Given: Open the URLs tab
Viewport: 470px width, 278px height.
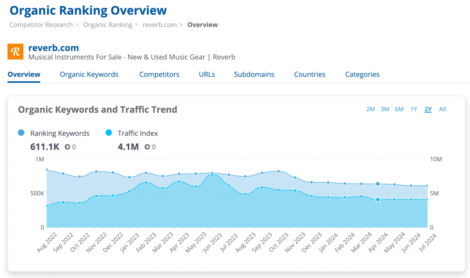Looking at the screenshot, I should 207,74.
